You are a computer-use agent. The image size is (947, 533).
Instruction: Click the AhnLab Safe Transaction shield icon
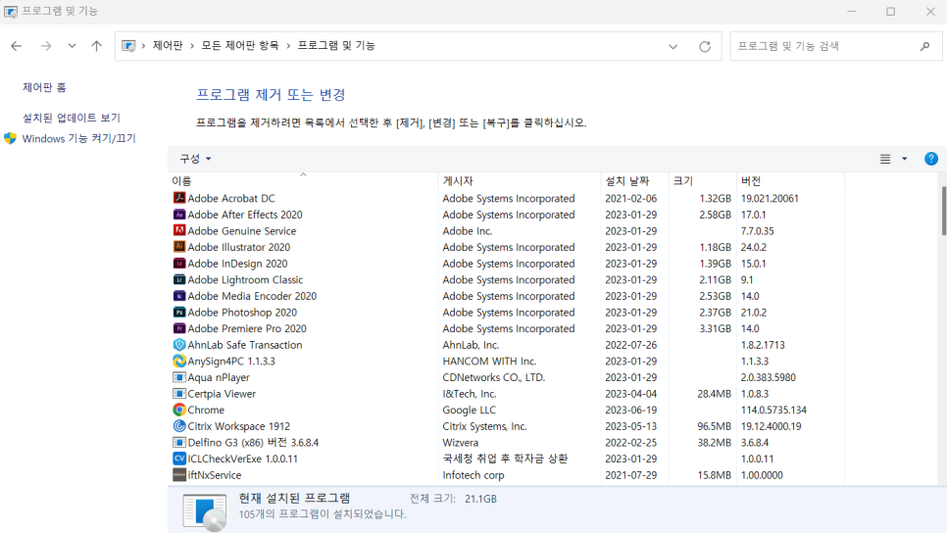179,345
